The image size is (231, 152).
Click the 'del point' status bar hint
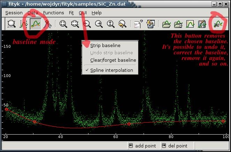click(x=175, y=146)
